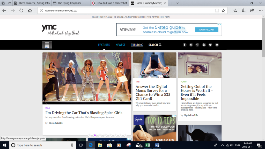The height and width of the screenshot is (149, 265).
Task: Select NEWEST section
Action: pos(121,45)
